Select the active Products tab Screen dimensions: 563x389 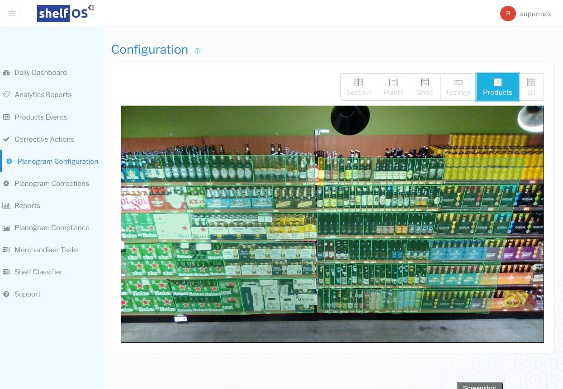[x=497, y=87]
